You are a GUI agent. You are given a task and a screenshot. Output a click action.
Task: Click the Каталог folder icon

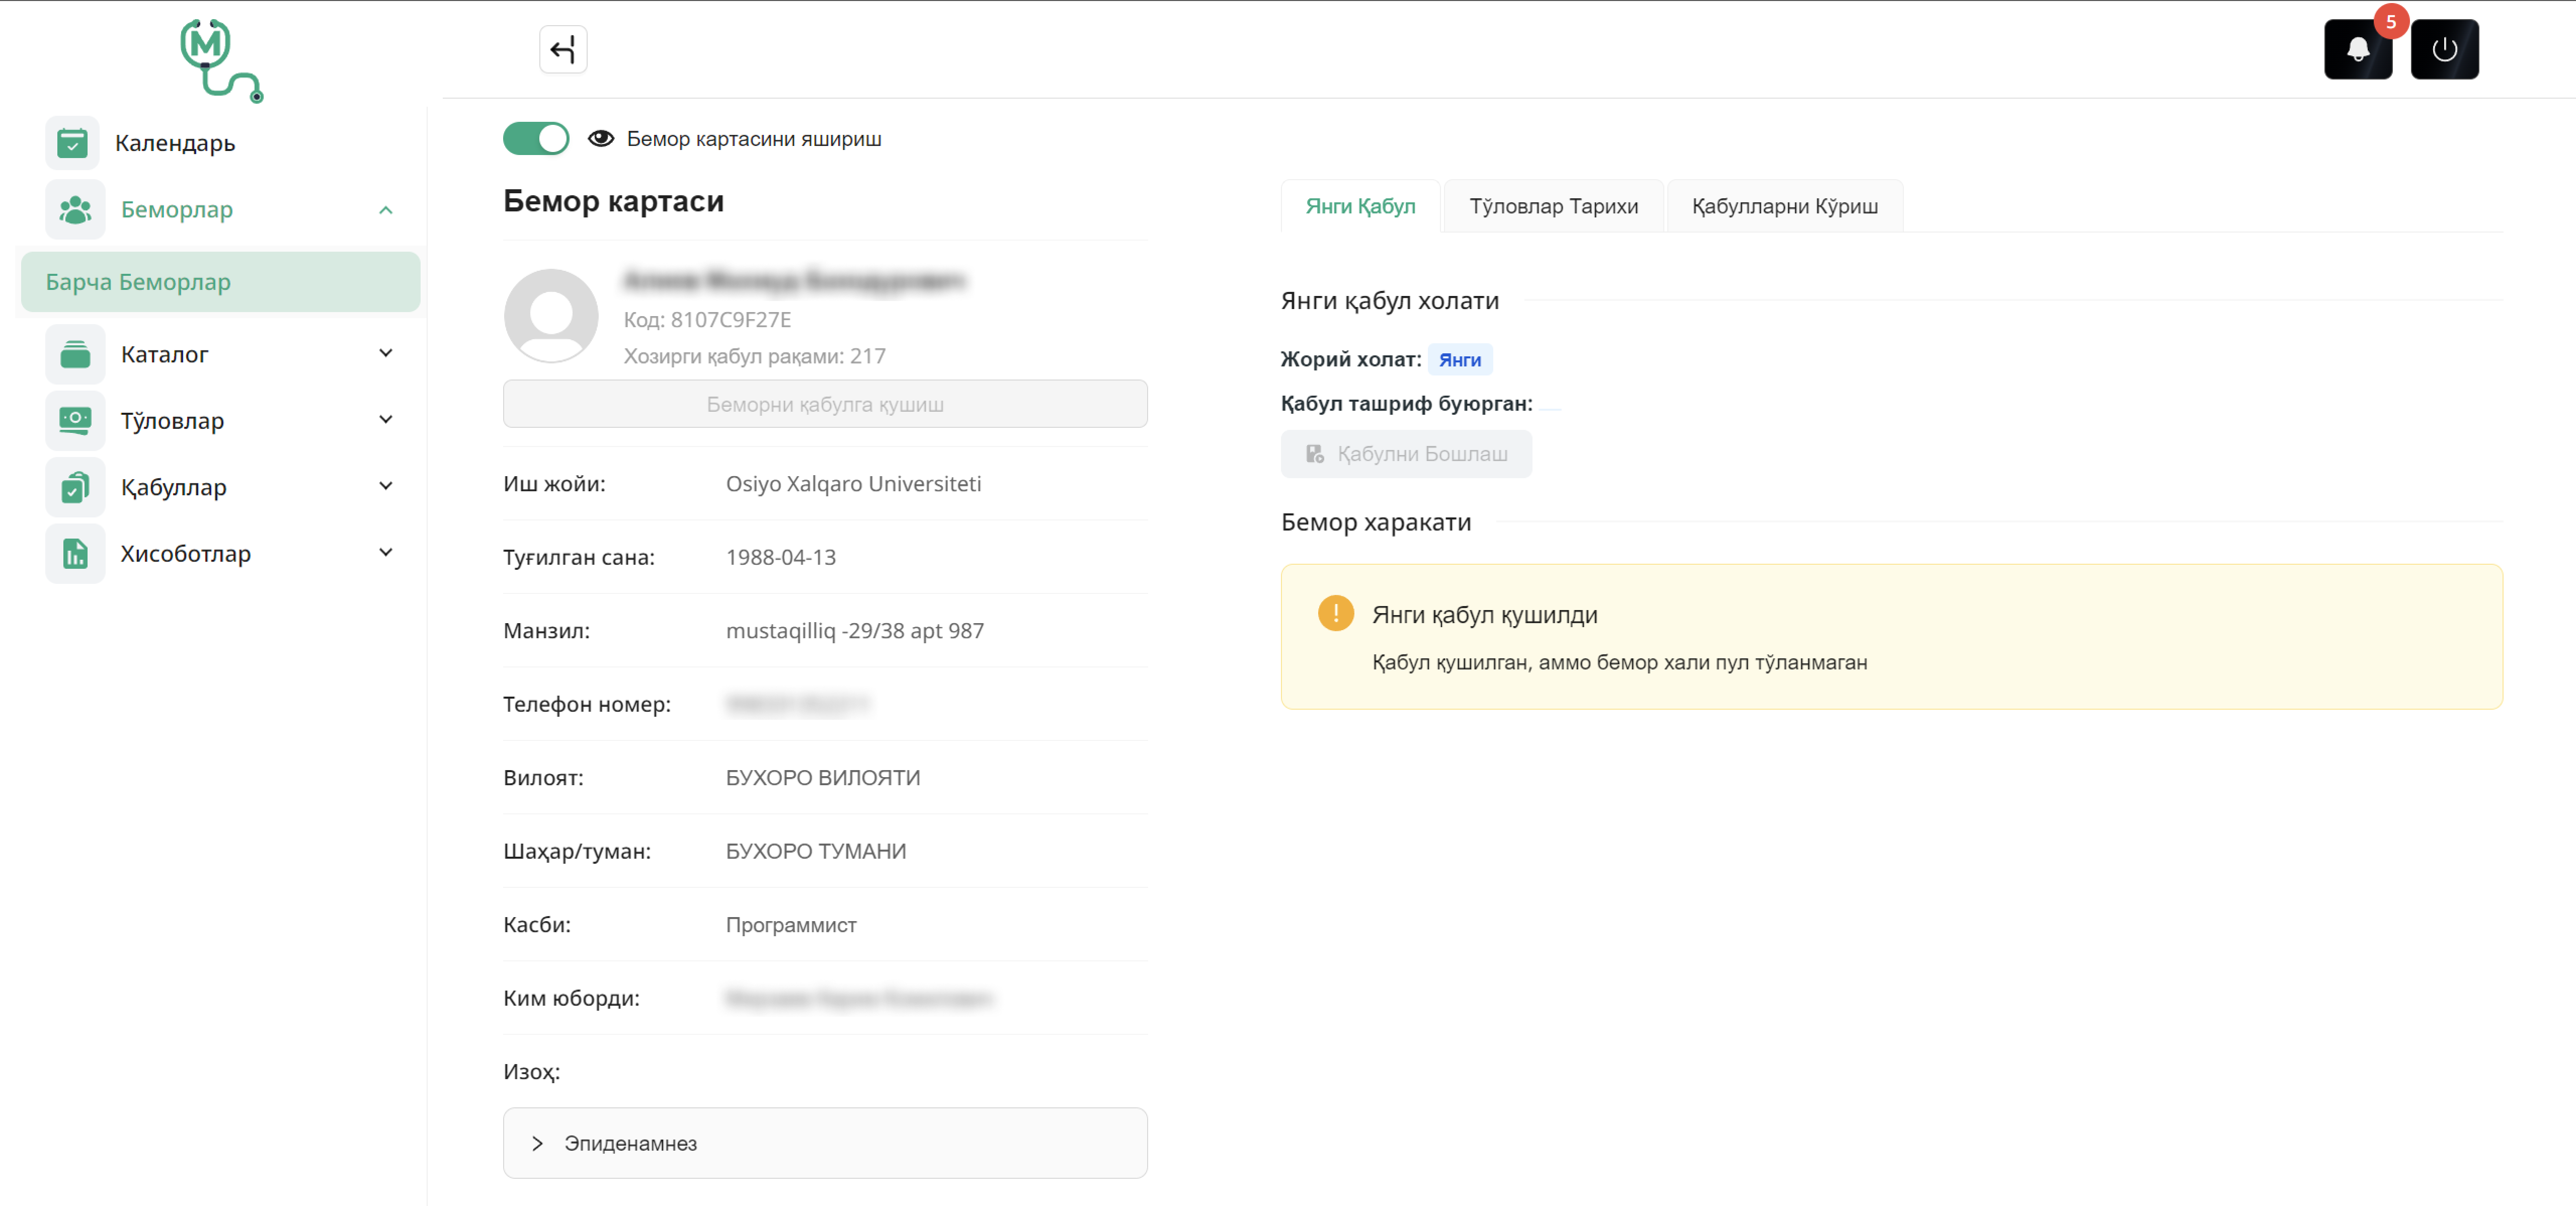tap(75, 354)
